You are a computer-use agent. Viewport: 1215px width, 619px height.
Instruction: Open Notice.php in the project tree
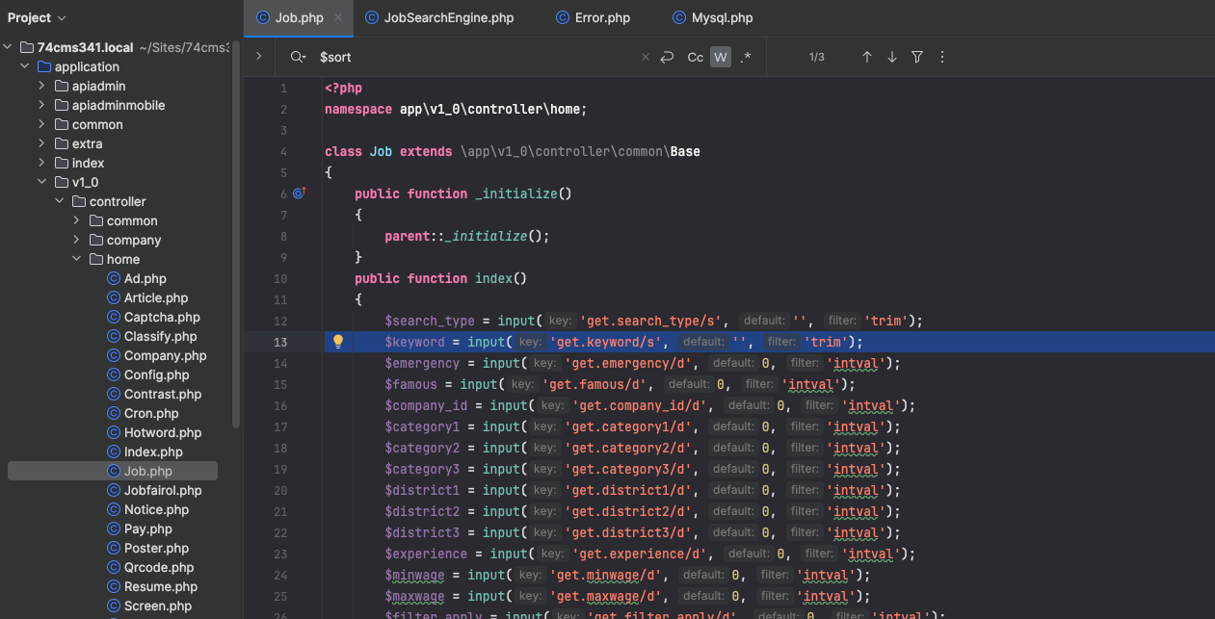click(147, 509)
